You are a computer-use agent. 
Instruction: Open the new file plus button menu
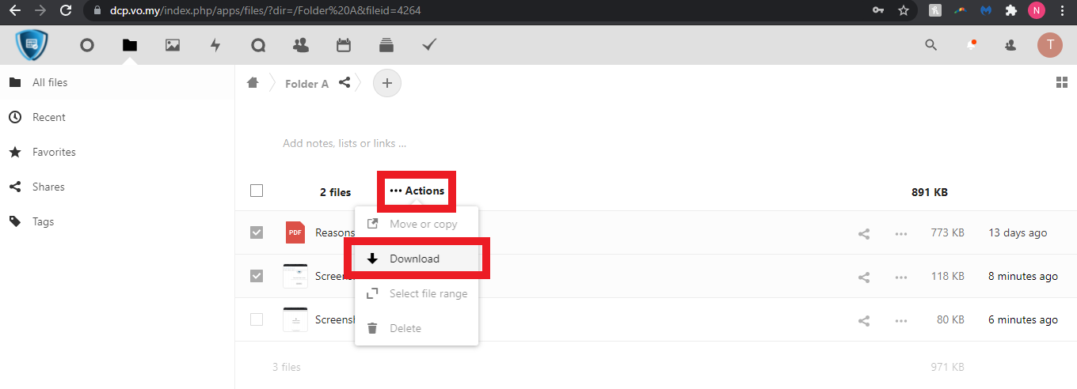(387, 83)
